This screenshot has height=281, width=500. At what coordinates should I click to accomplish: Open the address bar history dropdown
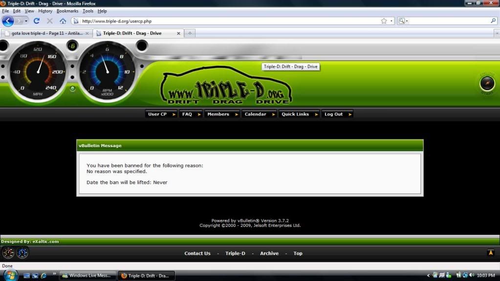(x=391, y=21)
